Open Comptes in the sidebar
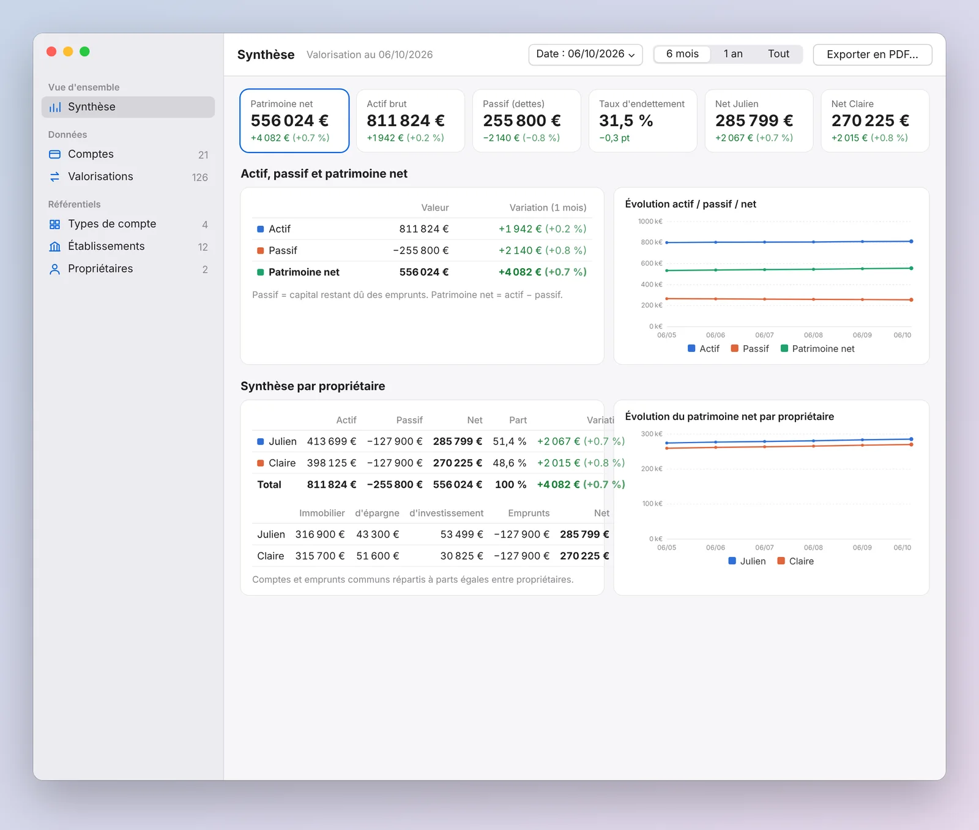979x830 pixels. [x=128, y=154]
